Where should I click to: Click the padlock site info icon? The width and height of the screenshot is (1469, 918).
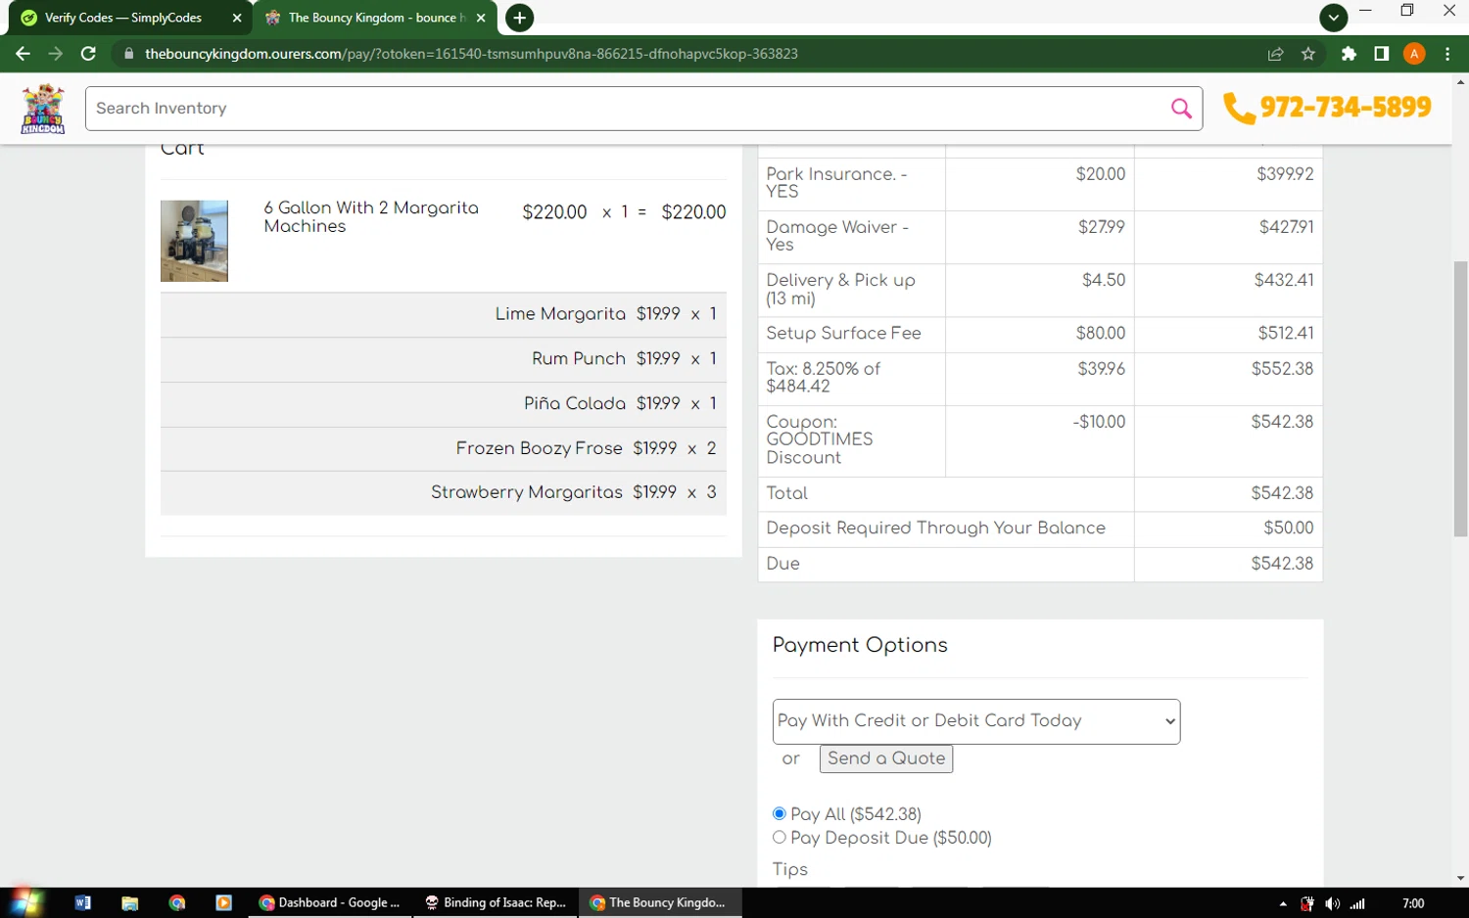point(128,54)
